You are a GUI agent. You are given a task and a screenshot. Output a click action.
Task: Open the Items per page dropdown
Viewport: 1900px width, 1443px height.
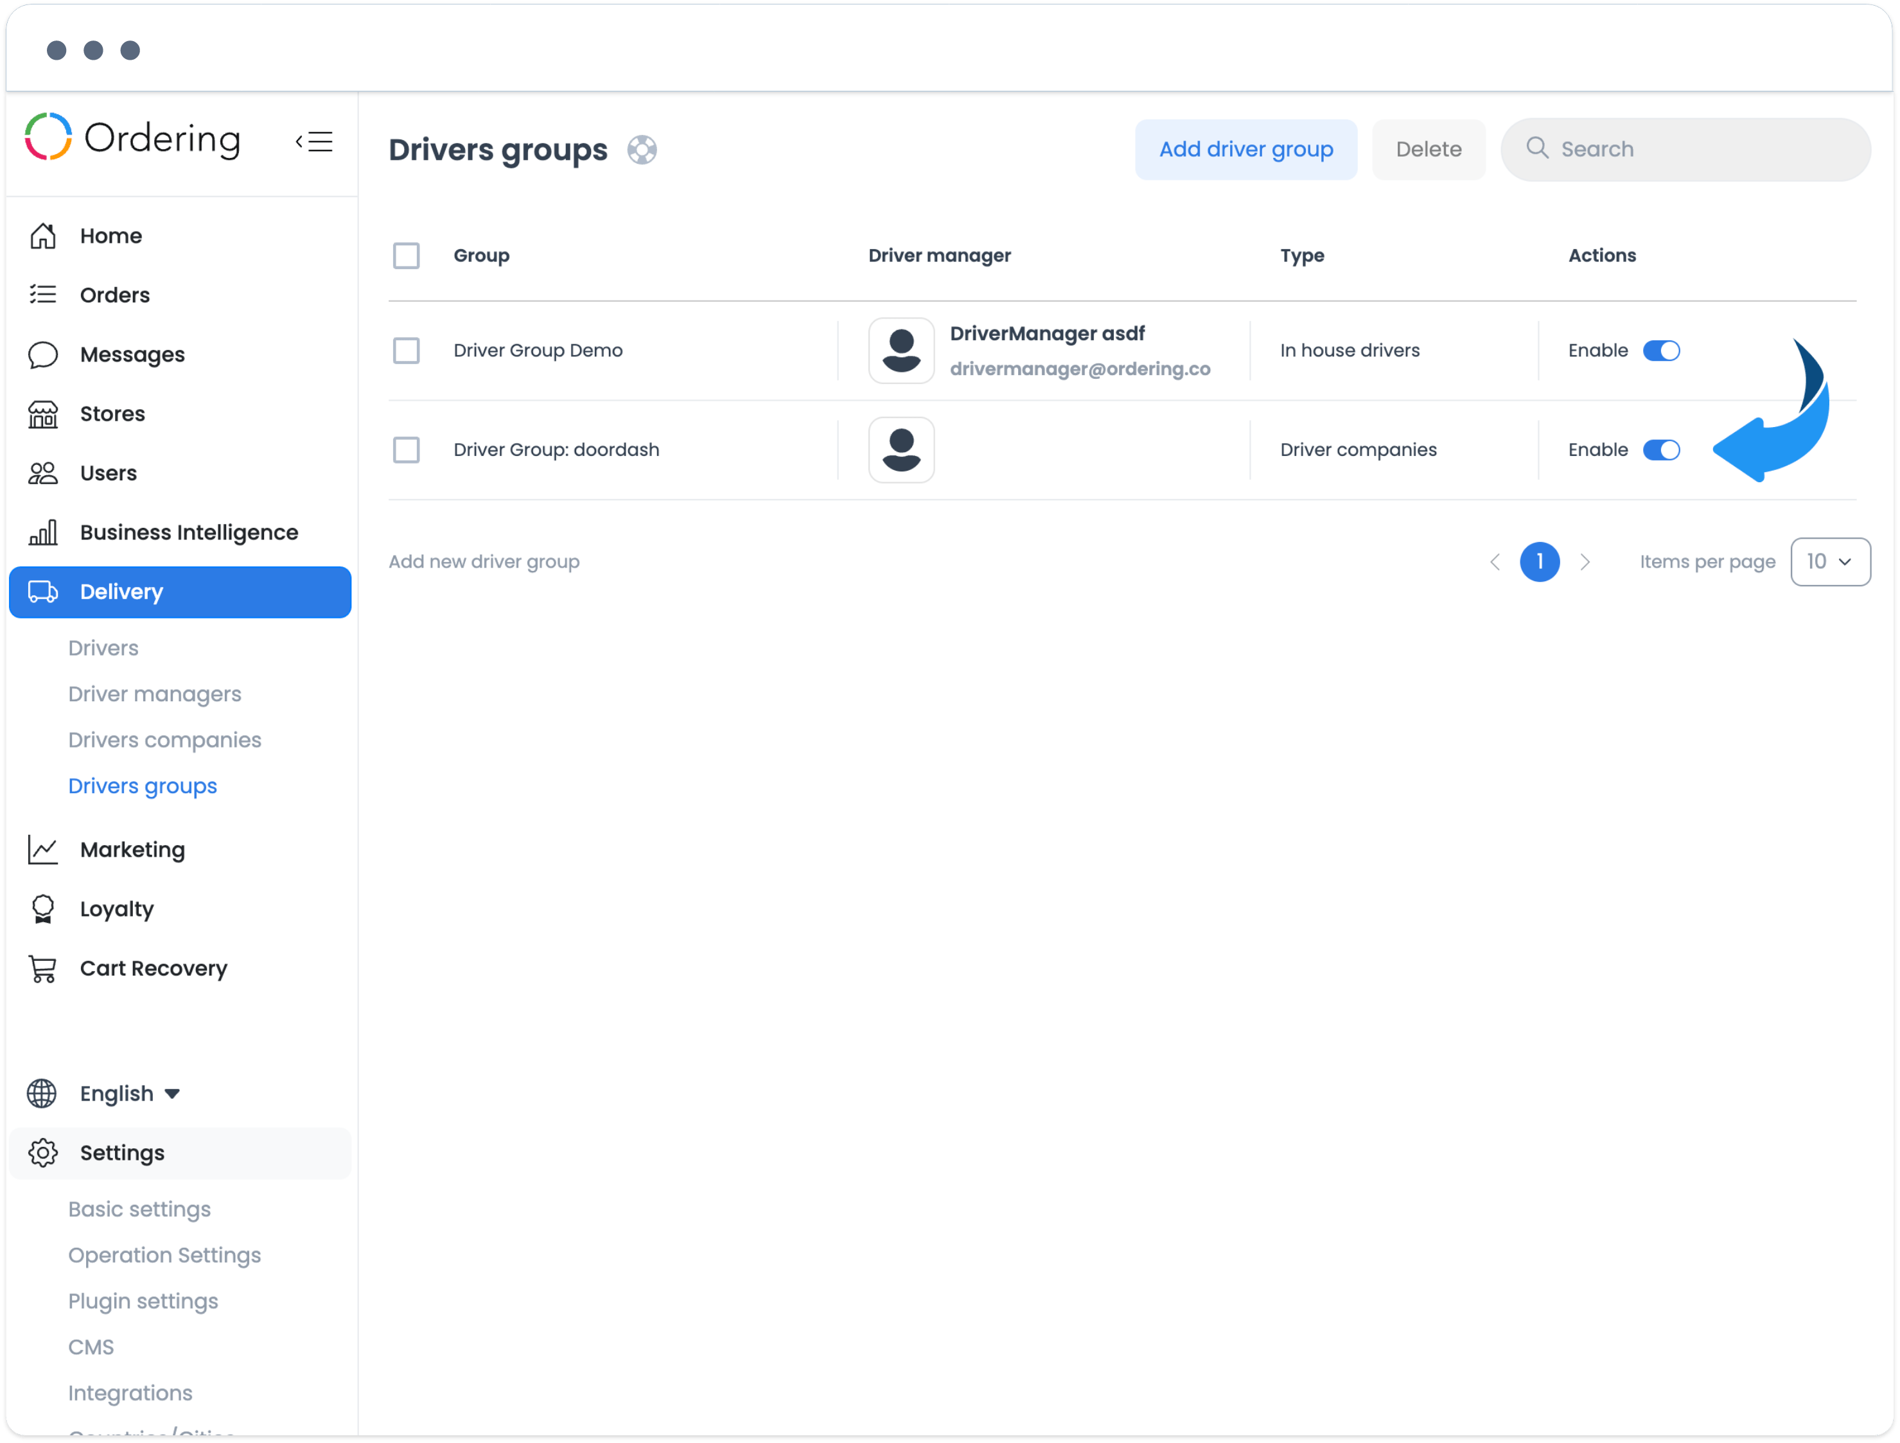pos(1831,562)
